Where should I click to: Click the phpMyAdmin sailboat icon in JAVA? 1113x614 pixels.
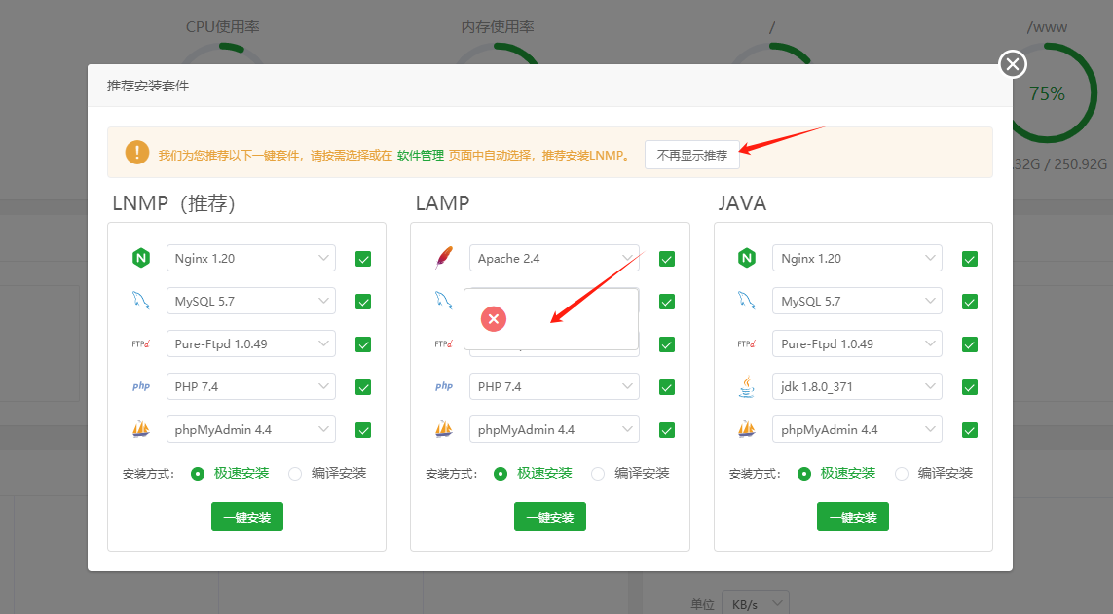click(747, 429)
